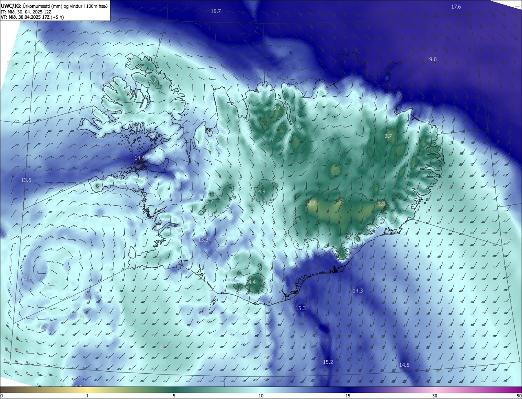Click the 15.2 value label

tap(328, 362)
